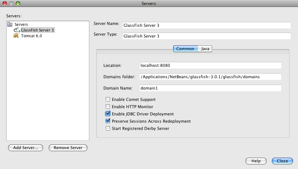Select Tomcat 6.0 in the server list
Screen dimensions: 298x169
tap(31, 36)
